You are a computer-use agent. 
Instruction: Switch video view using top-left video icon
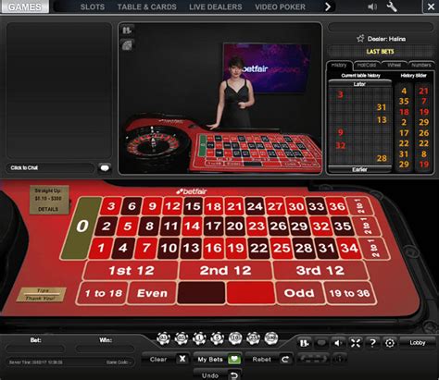(127, 30)
